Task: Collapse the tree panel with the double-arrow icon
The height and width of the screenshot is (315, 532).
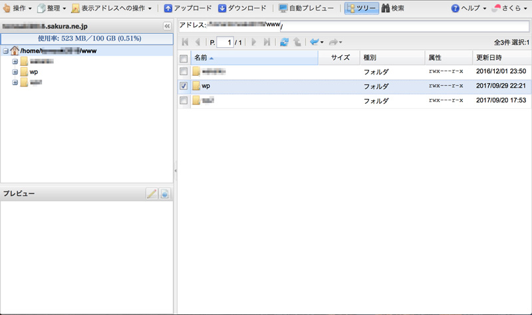Action: 168,26
